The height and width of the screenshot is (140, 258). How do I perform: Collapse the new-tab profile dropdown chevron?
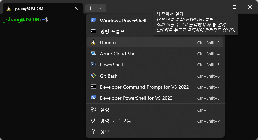click(100, 8)
